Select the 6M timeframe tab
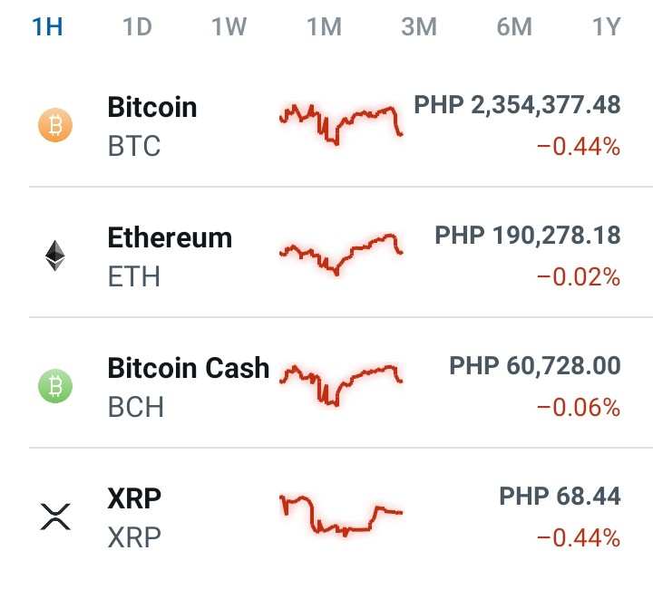 [x=514, y=27]
